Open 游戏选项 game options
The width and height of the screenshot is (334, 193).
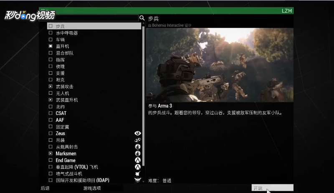coord(92,188)
